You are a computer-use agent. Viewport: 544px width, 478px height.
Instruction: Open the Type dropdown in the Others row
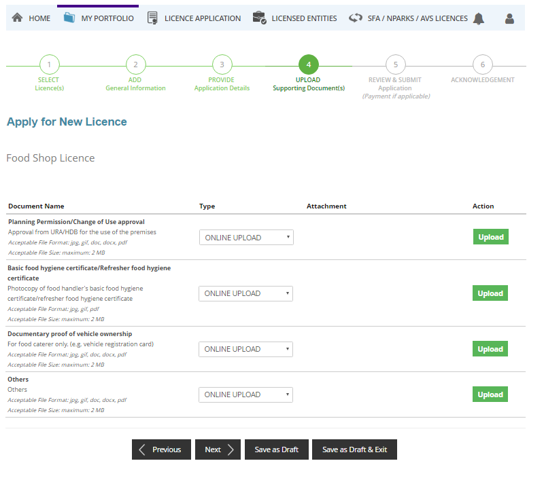coord(245,394)
